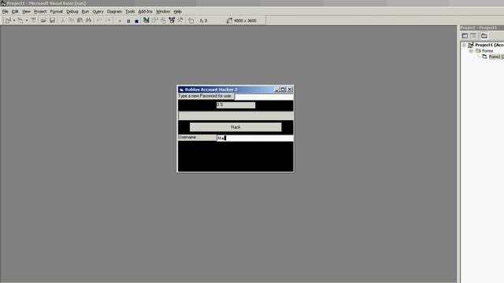Click the icon left of the 0, 0 coordinates

pos(191,20)
